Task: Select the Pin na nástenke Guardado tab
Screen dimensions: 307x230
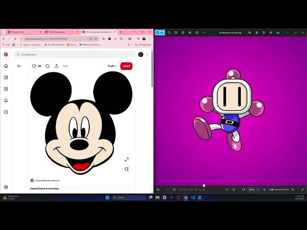Action: click(x=99, y=32)
